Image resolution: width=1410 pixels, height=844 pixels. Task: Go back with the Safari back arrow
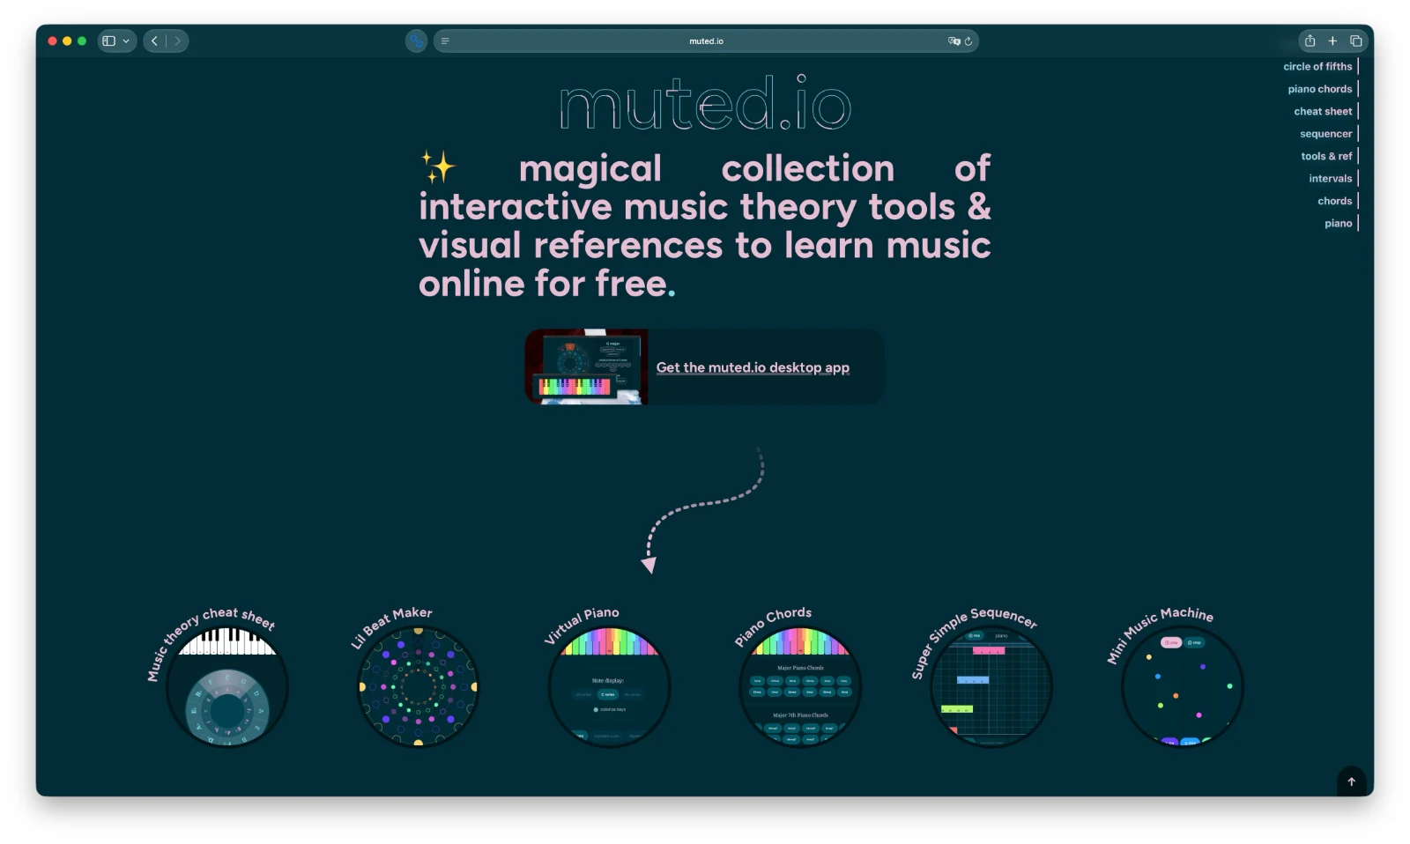pos(155,41)
